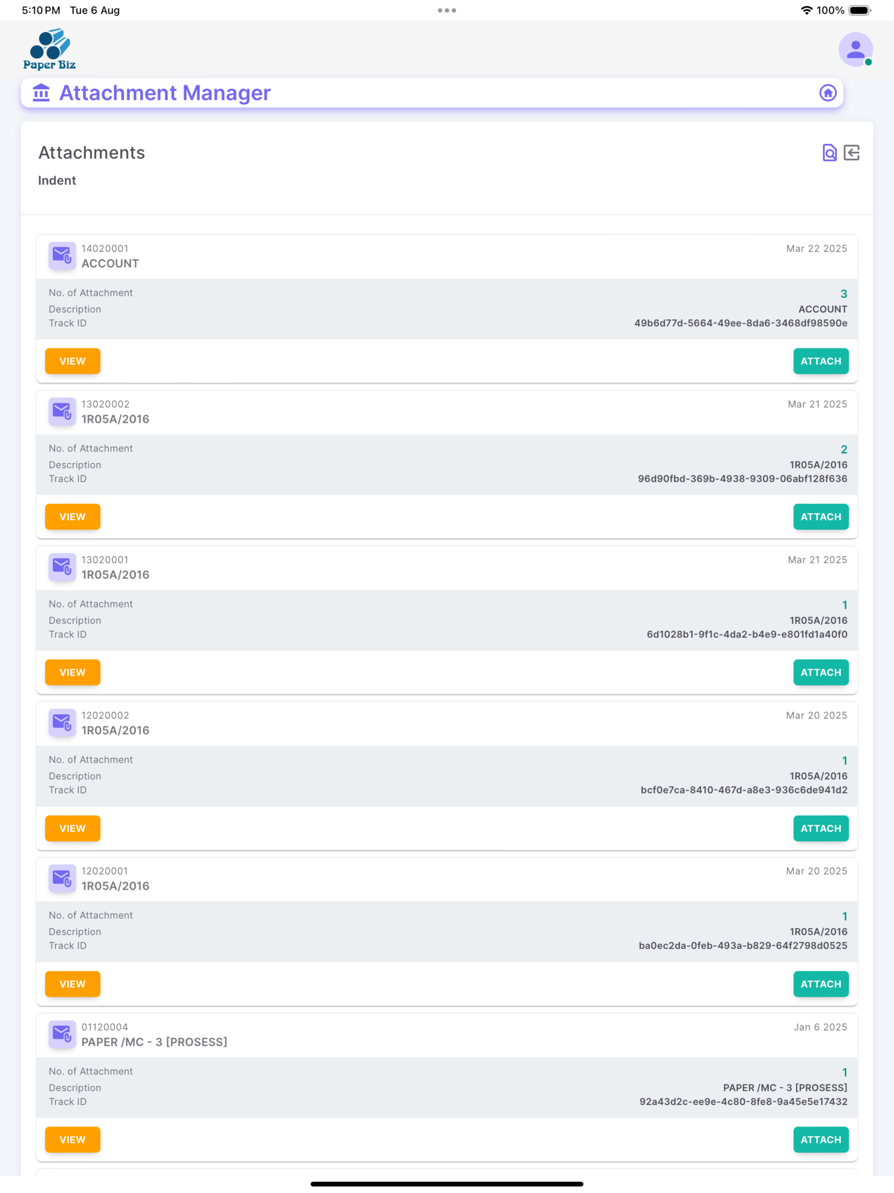Tap the battery status indicator
Viewport: 894px width, 1193px height.
click(860, 10)
